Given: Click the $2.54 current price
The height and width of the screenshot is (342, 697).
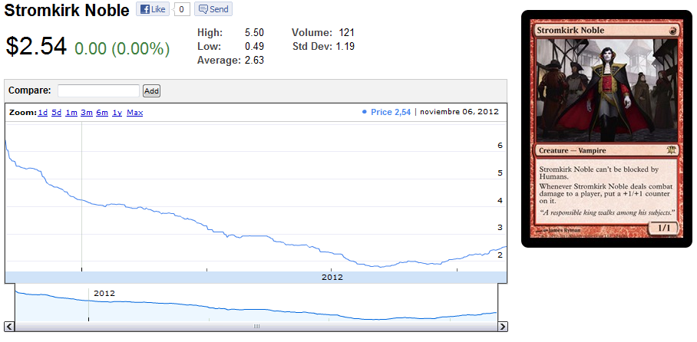Looking at the screenshot, I should [36, 46].
